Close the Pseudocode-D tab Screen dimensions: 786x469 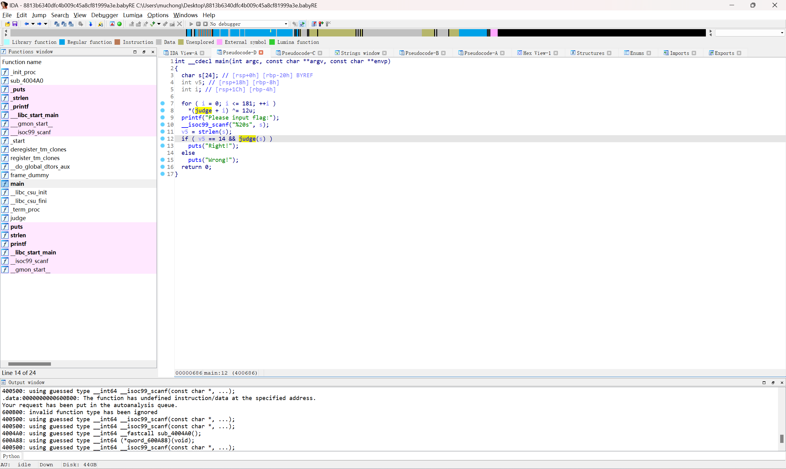(x=261, y=52)
